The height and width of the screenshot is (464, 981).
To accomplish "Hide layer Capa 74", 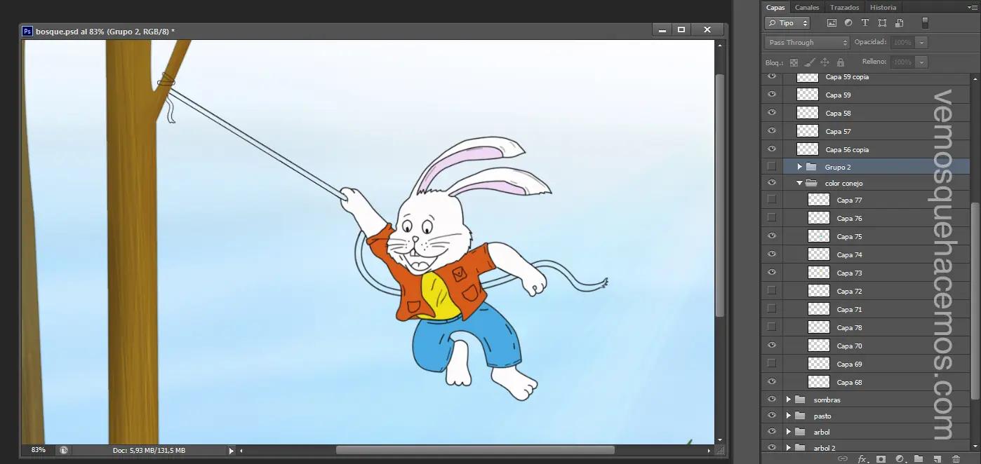I will (772, 254).
